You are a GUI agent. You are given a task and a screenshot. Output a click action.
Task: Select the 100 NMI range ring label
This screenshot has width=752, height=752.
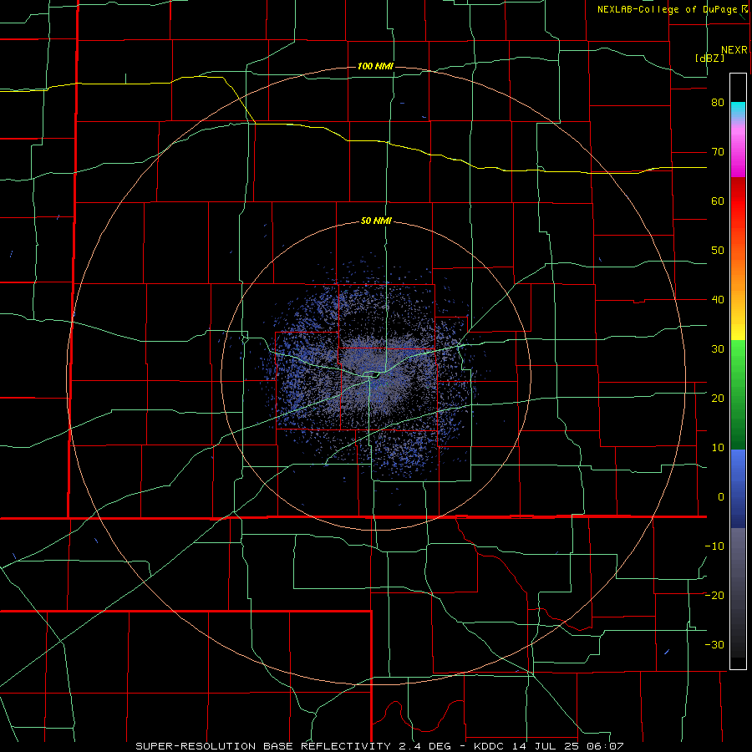coord(375,66)
